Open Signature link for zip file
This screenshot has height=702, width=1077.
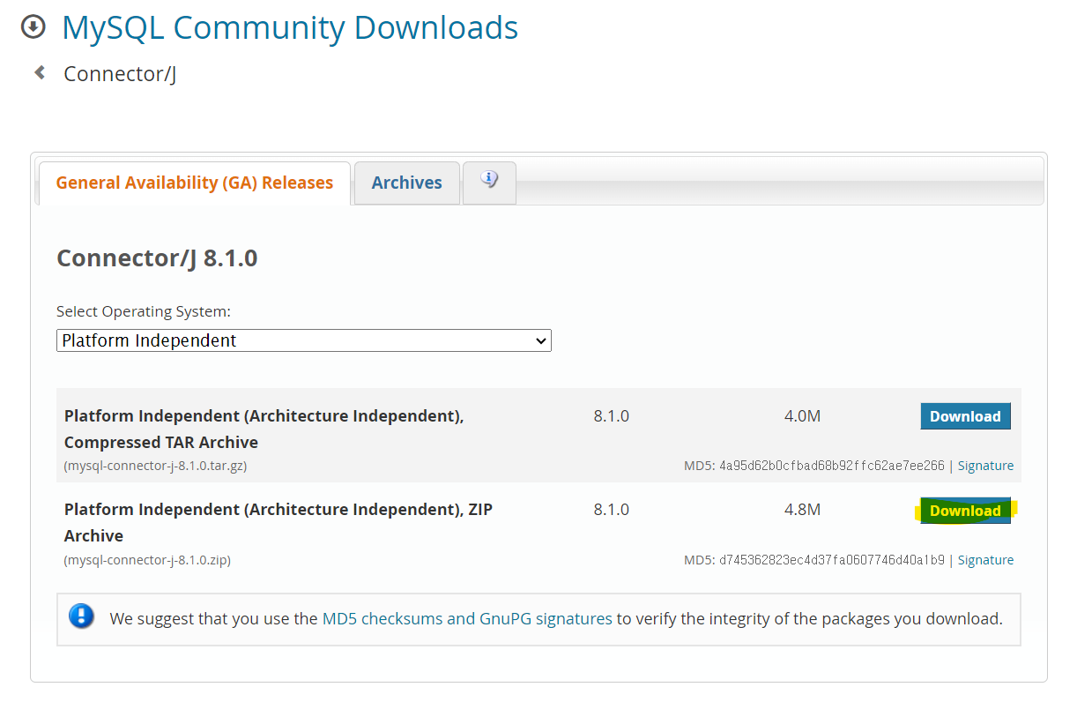coord(985,560)
